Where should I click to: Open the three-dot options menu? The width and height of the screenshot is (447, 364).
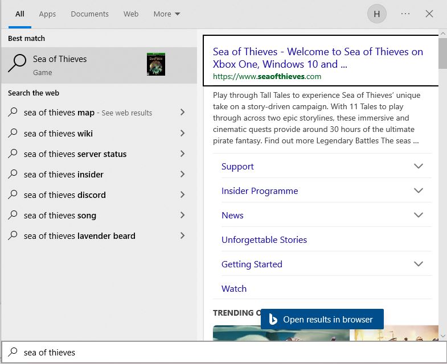click(x=405, y=14)
